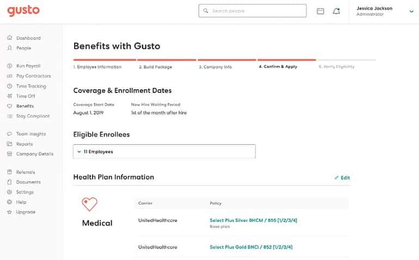419x260 pixels.
Task: Open the Select Plus Gold policy link
Action: [251, 247]
